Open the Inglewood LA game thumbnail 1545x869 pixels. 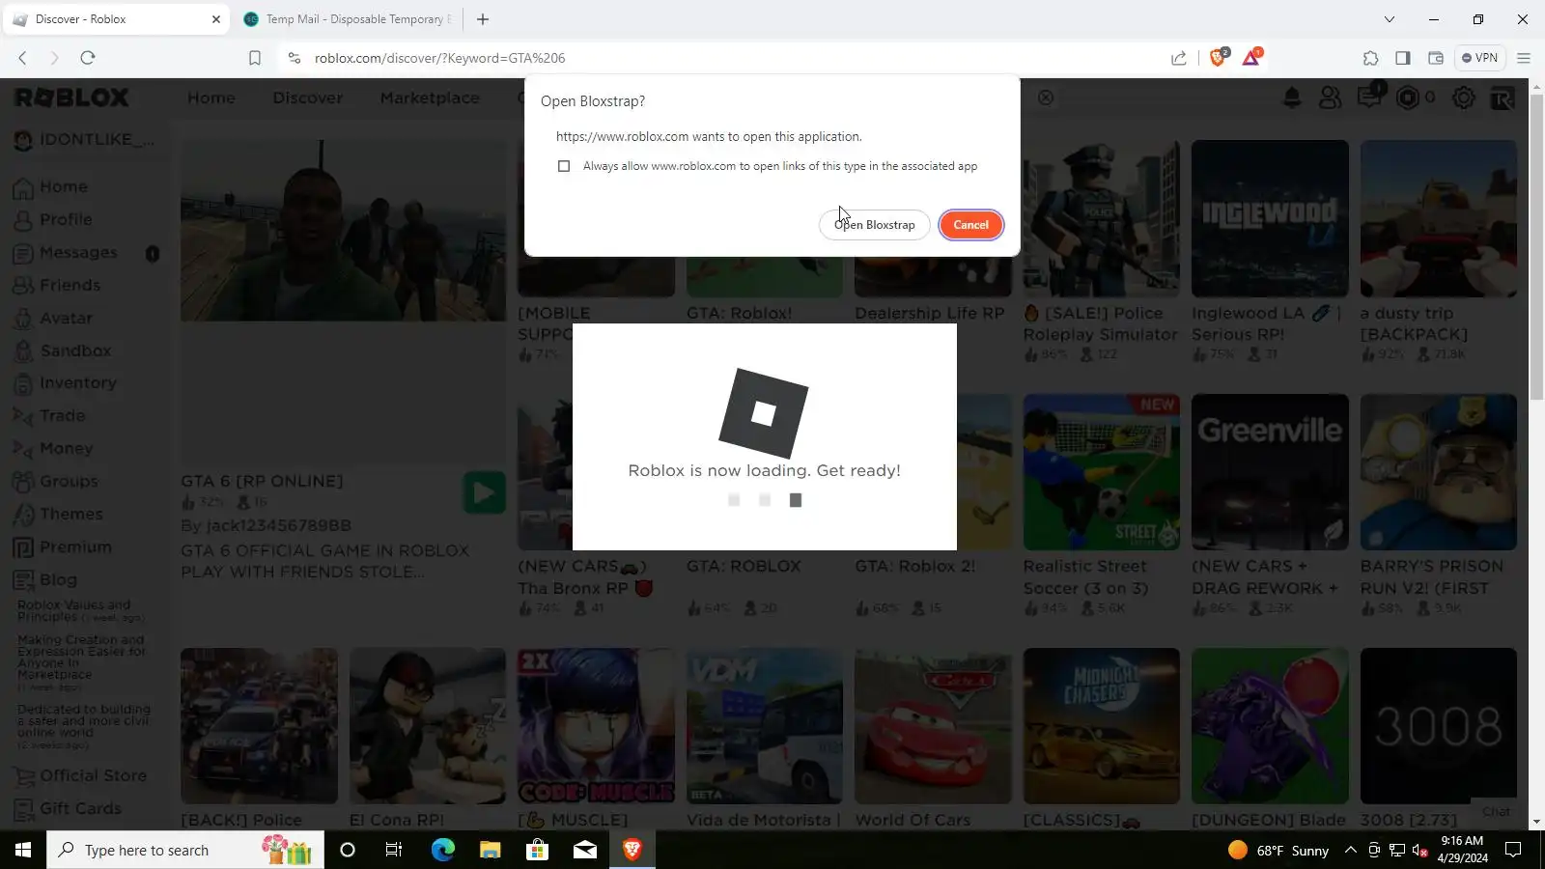(1270, 219)
